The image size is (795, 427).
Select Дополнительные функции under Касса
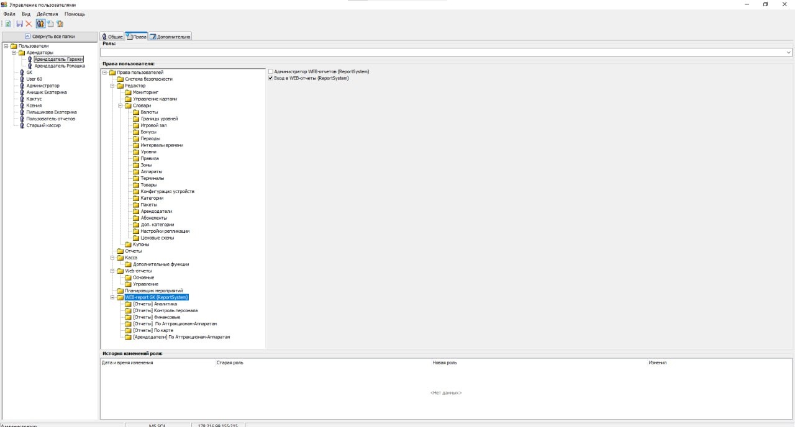(161, 264)
